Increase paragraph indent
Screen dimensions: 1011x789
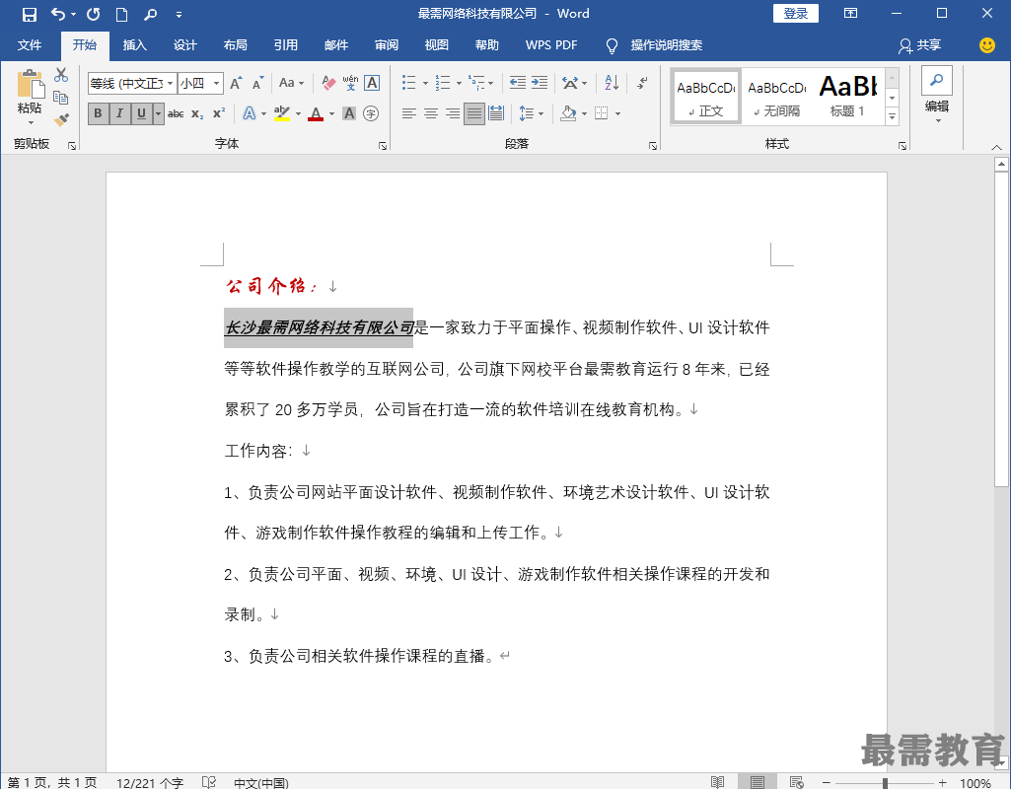pos(539,83)
